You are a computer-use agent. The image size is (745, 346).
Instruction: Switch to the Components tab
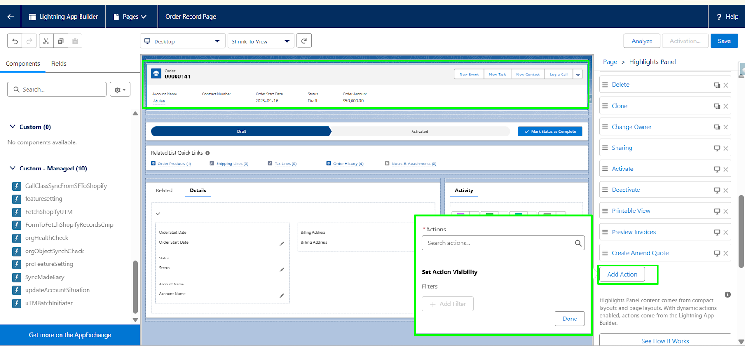click(23, 64)
